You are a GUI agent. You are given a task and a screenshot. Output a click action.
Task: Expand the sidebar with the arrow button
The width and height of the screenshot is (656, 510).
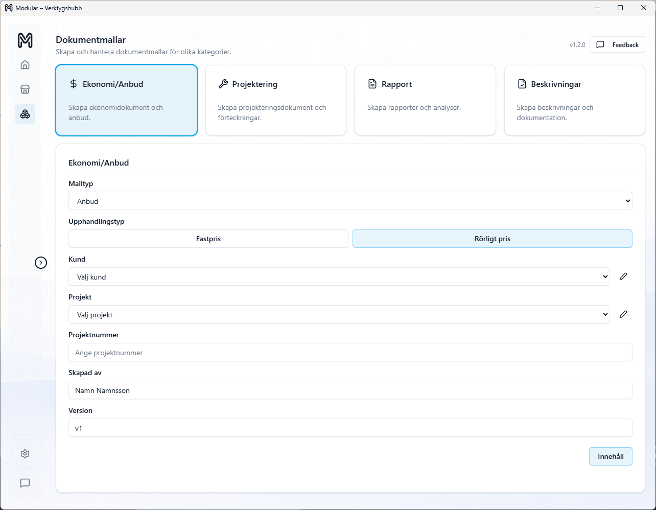41,263
